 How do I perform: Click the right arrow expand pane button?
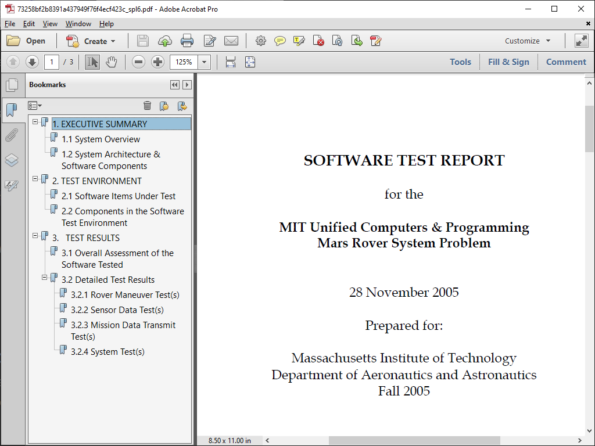(187, 85)
